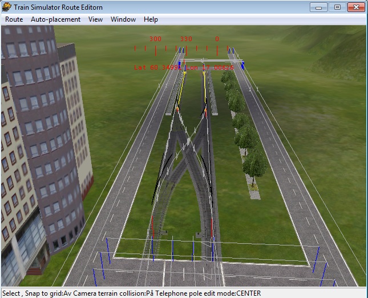Viewport: 368px width, 298px height.
Task: Open the Help menu
Action: click(x=151, y=19)
